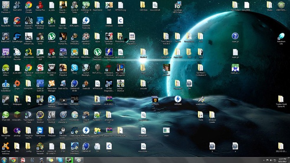Click the Play League of Legends icon
Viewport: 290px width, 163px height.
(120, 68)
